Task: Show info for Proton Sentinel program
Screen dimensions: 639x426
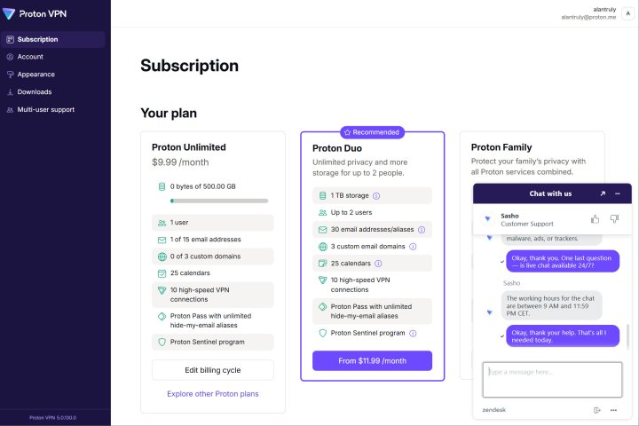Action: 413,334
